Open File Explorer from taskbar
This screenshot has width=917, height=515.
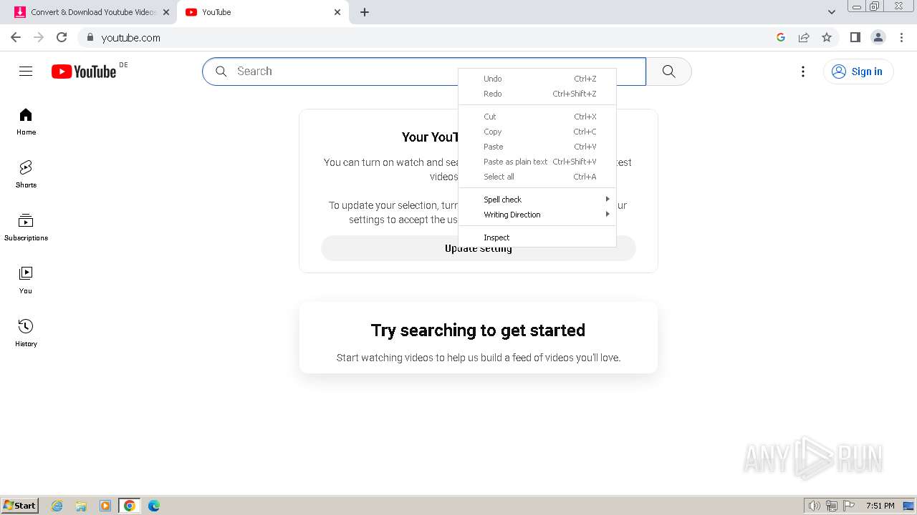click(81, 506)
